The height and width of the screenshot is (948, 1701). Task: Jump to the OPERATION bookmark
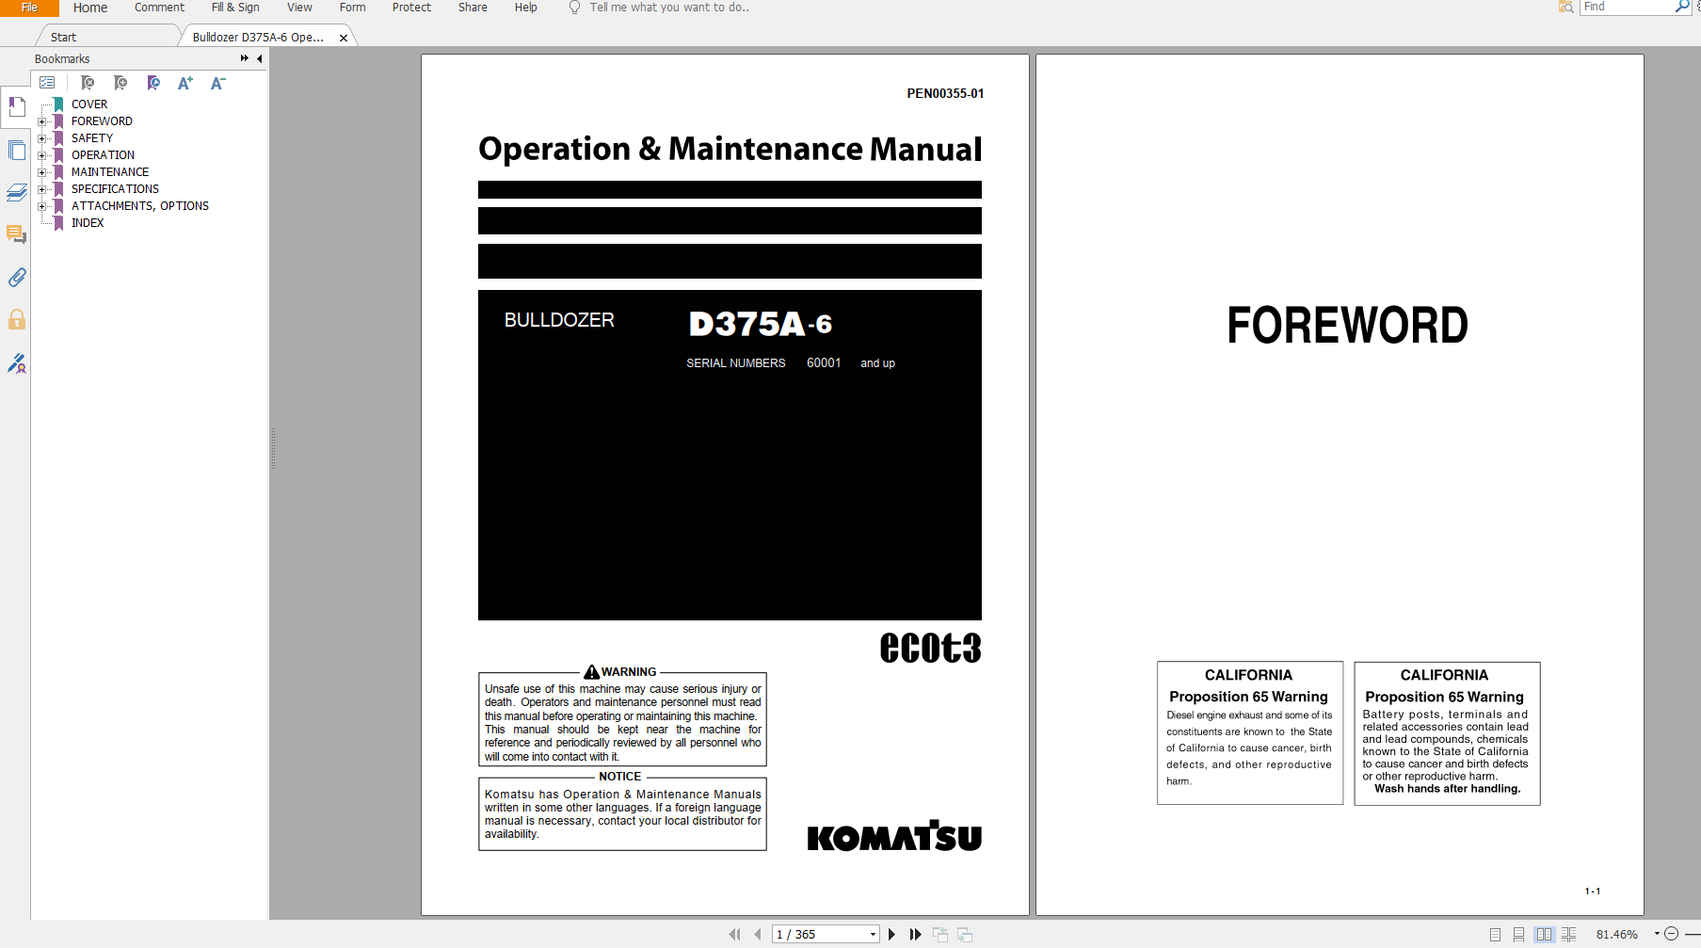click(103, 155)
